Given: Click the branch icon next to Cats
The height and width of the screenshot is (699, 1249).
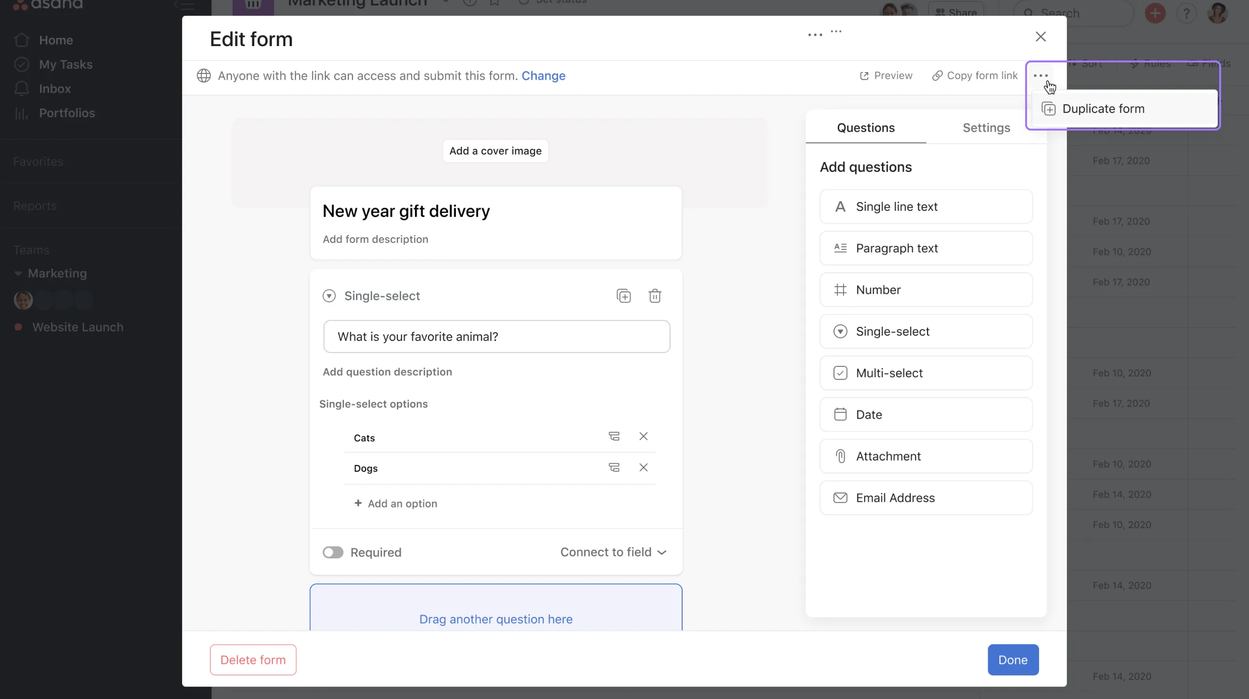Looking at the screenshot, I should 614,436.
